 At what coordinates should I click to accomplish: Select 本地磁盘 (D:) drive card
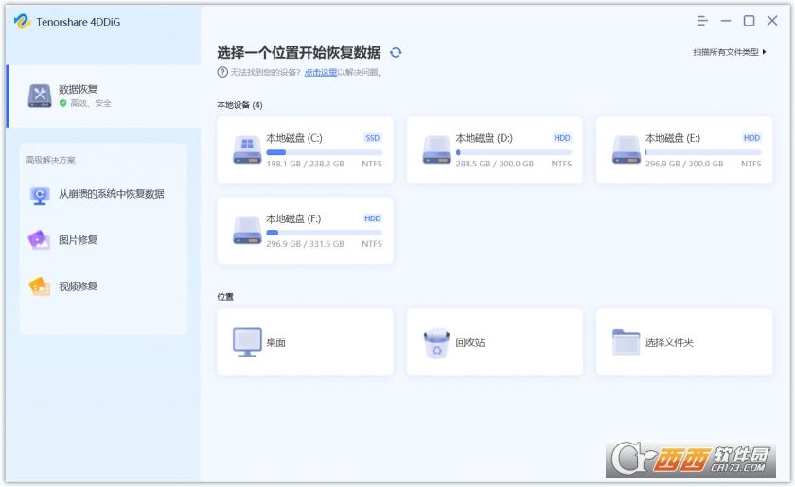495,150
